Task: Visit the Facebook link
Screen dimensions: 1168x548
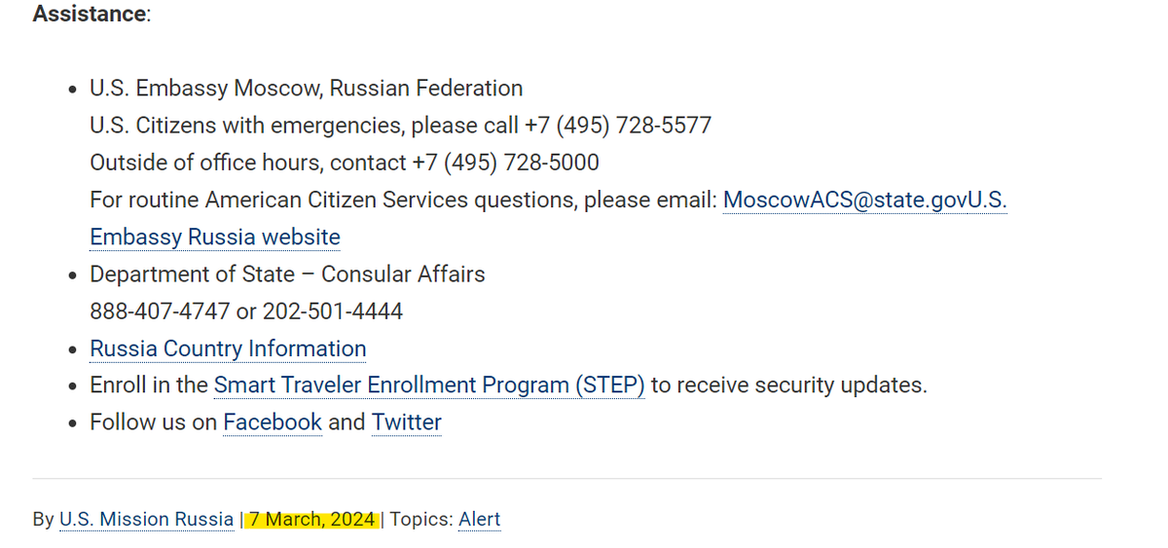Action: click(x=273, y=422)
